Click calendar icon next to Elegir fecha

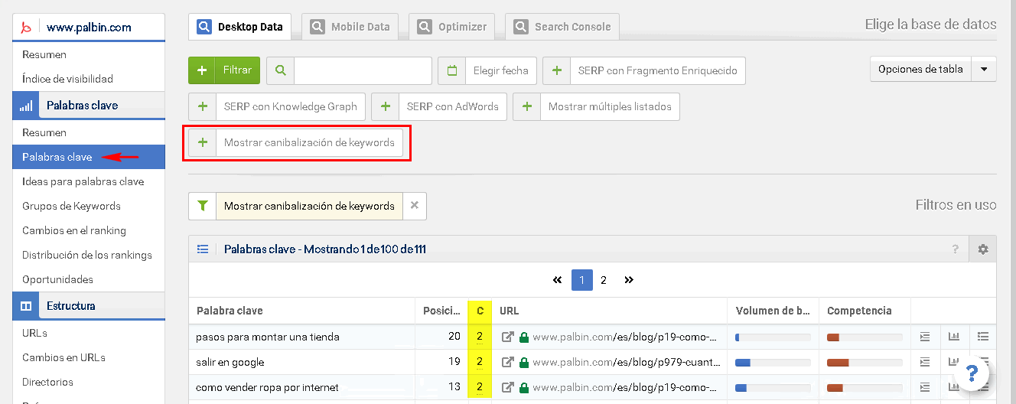coord(452,70)
